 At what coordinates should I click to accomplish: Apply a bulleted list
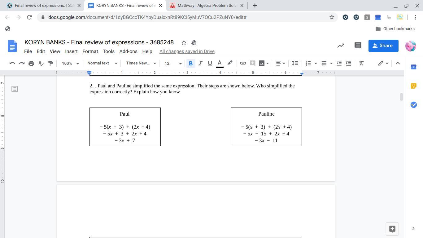point(324,63)
